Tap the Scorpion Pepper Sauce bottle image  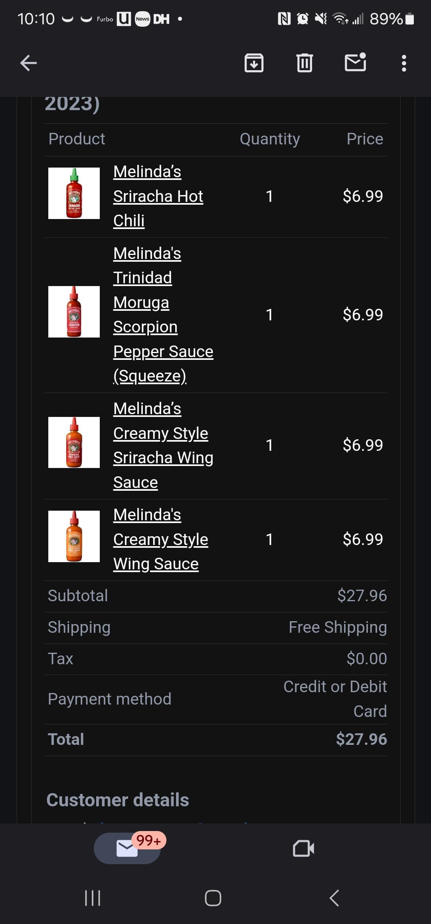click(74, 312)
